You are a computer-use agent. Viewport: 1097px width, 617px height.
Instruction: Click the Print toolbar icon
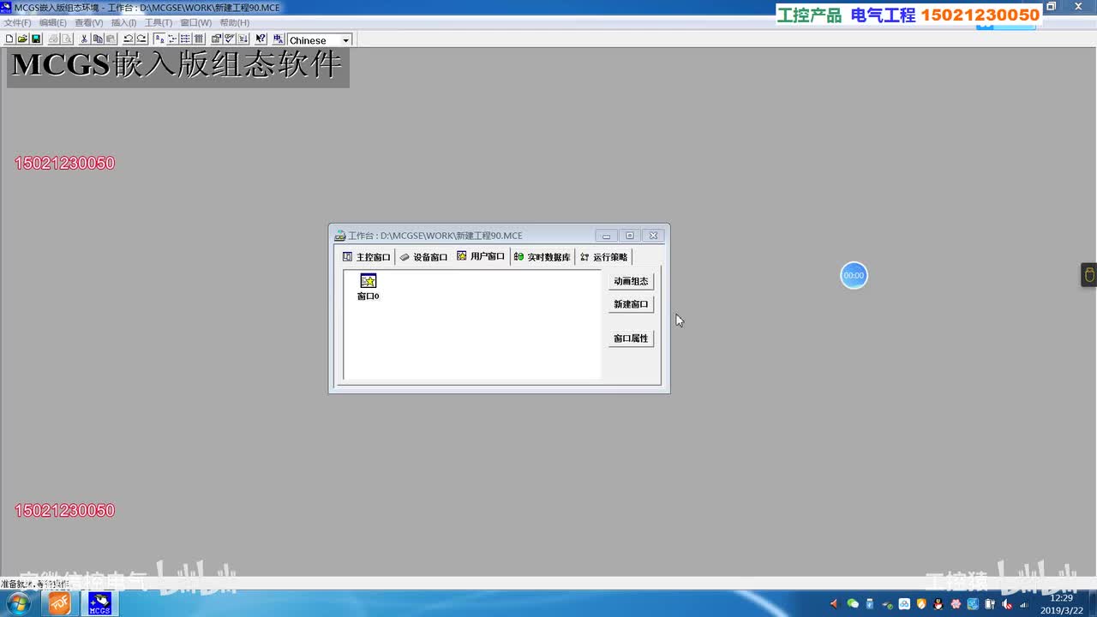coord(53,39)
